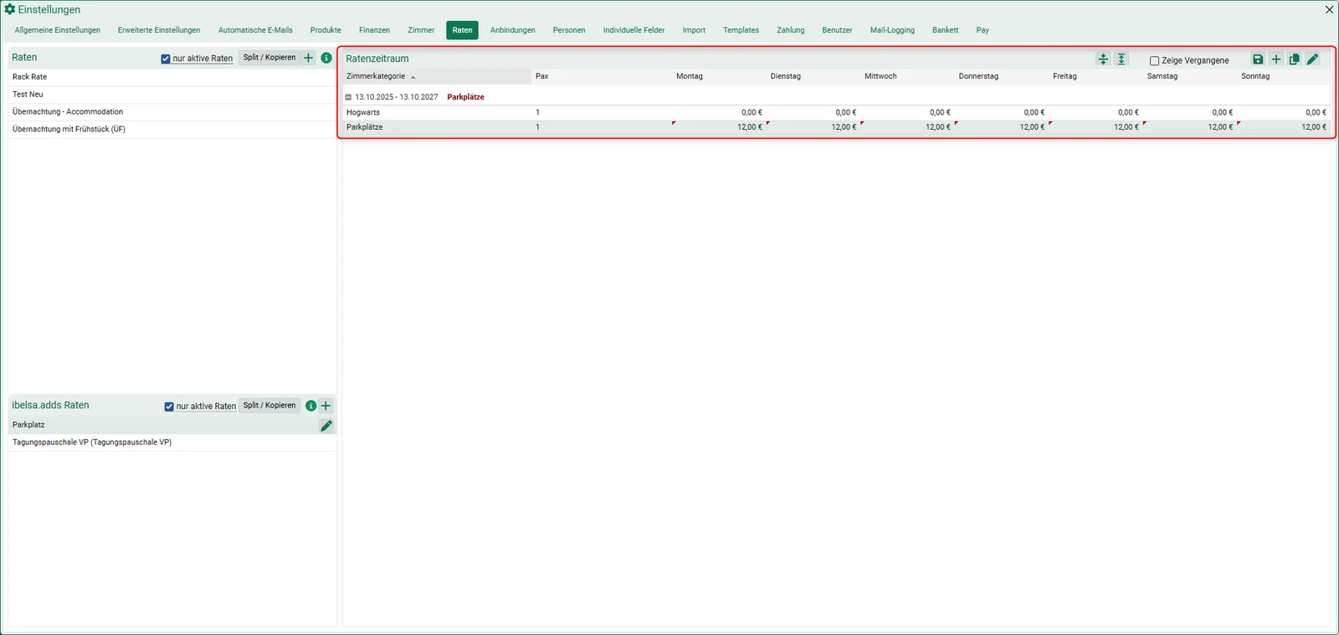Go to the Templates tab
This screenshot has width=1339, height=635.
pos(741,30)
